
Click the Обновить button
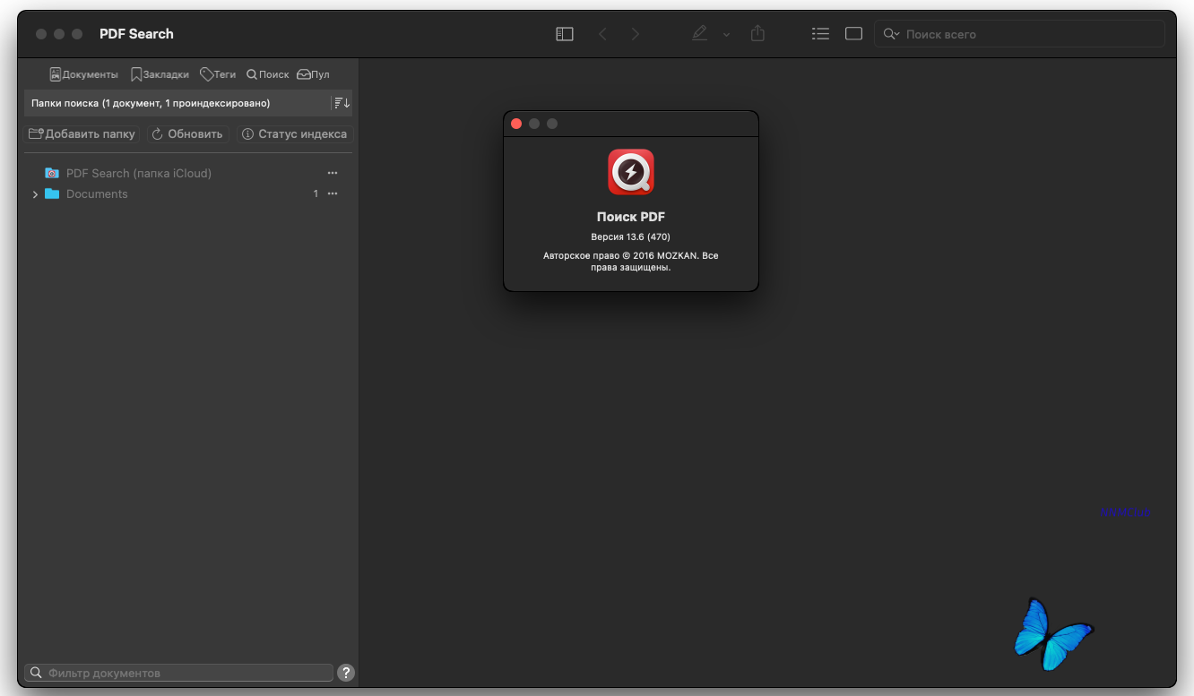pyautogui.click(x=187, y=134)
